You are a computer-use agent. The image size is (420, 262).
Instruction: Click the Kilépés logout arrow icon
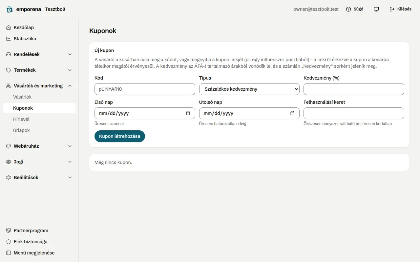[392, 9]
